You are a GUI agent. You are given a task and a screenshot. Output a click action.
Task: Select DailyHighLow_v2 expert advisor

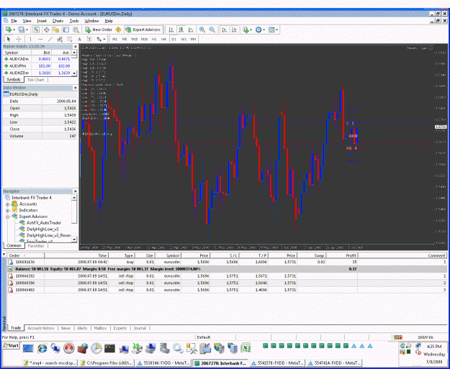point(42,229)
